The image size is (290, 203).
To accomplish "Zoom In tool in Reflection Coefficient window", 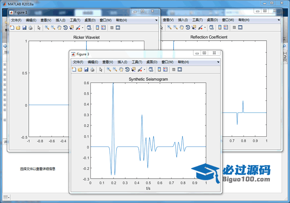I will (169, 28).
